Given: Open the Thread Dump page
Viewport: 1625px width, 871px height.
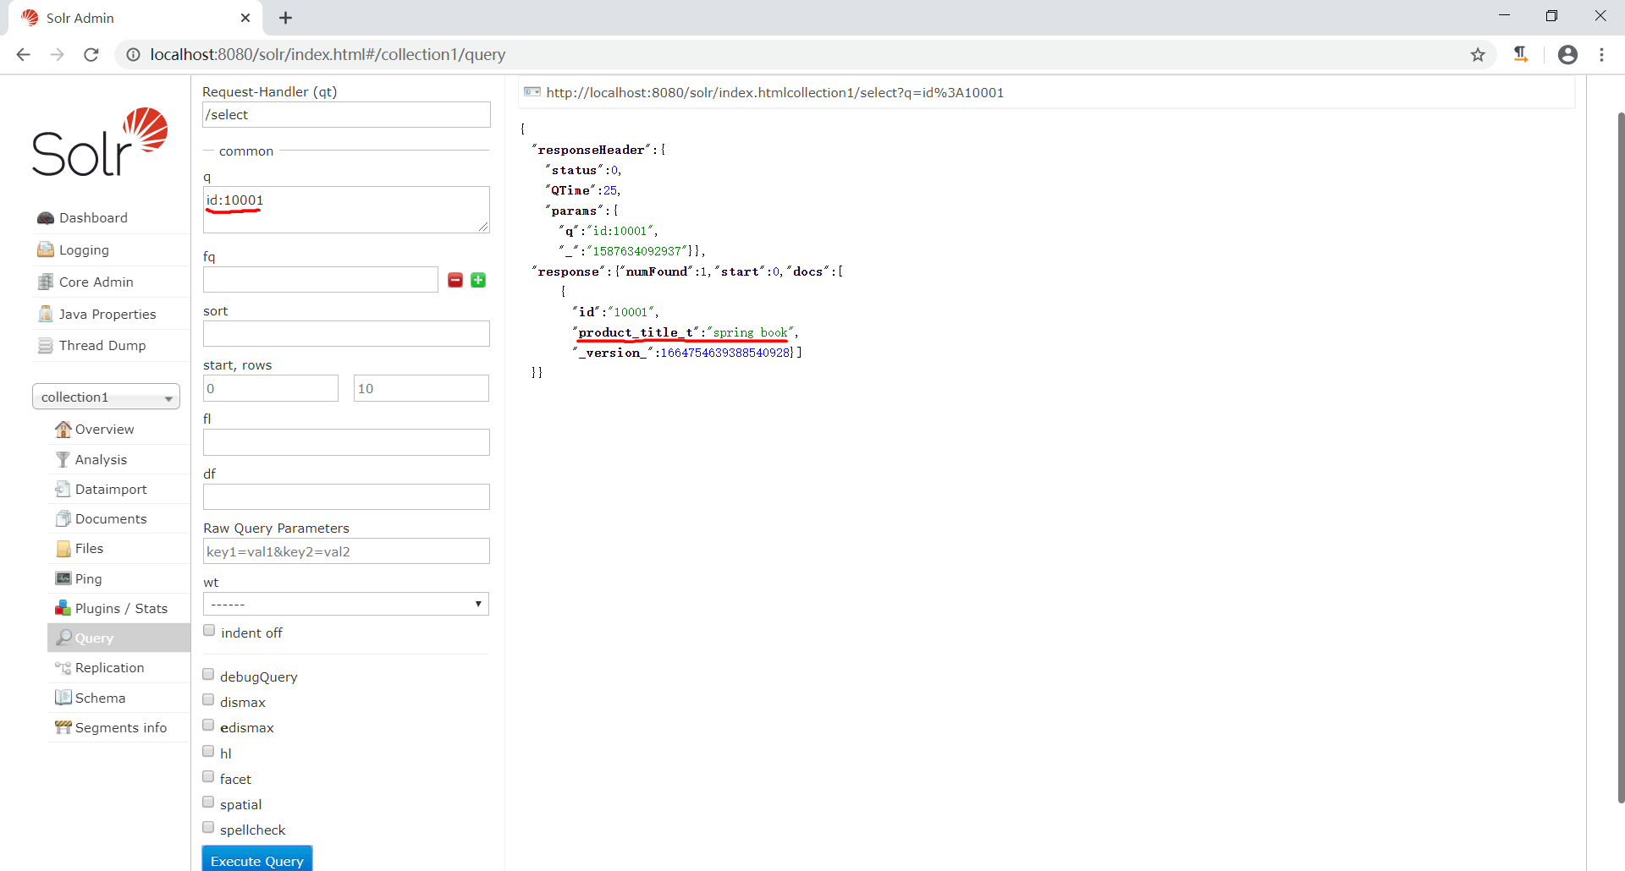Looking at the screenshot, I should point(102,345).
